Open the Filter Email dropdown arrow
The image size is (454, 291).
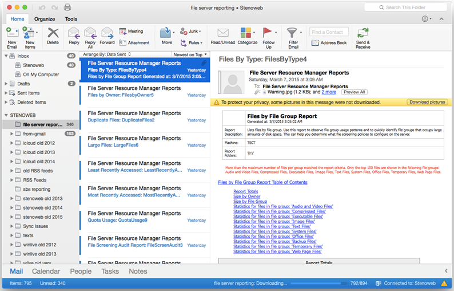pos(301,33)
